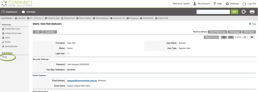
Task: Open Create New User shortcut
Action: [x=13, y=29]
